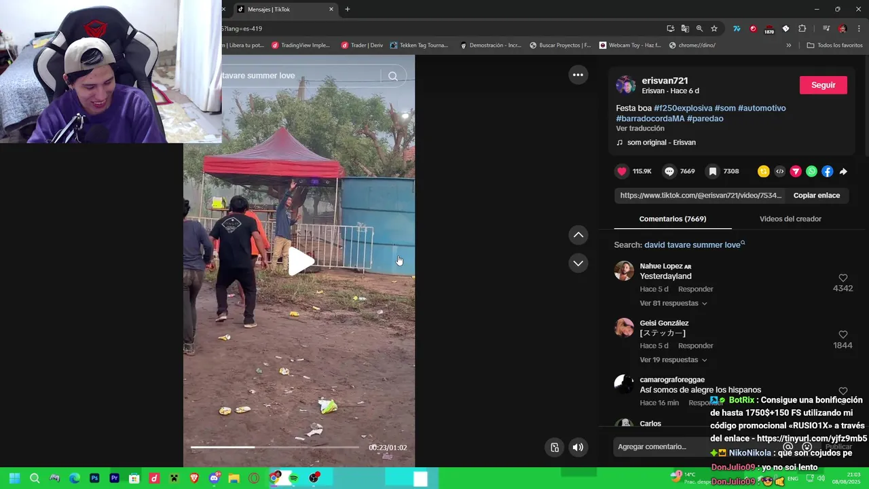Open the #f250explosiva hashtag
The height and width of the screenshot is (489, 869).
683,108
